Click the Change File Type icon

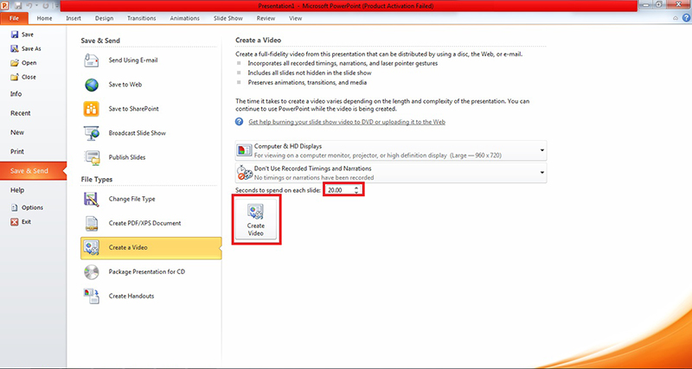tap(92, 200)
